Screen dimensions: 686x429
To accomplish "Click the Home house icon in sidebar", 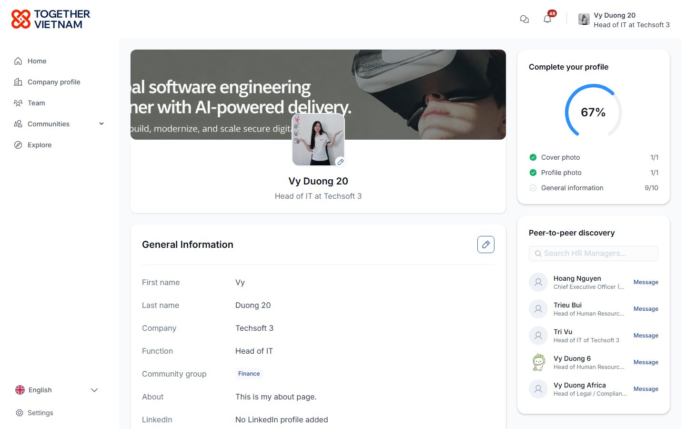I will 18,61.
